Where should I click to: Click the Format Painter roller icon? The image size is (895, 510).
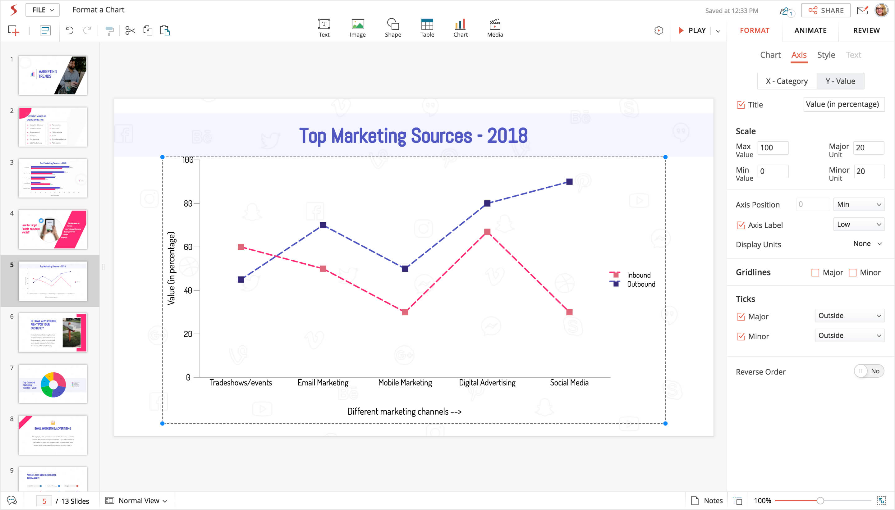109,31
